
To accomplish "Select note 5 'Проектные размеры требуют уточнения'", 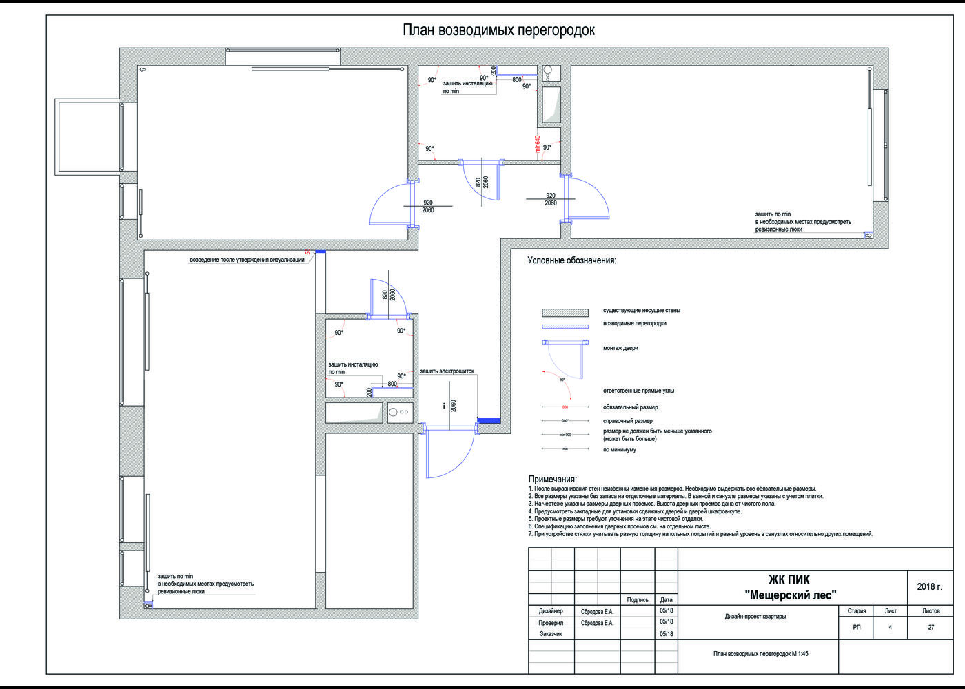I will pos(616,519).
